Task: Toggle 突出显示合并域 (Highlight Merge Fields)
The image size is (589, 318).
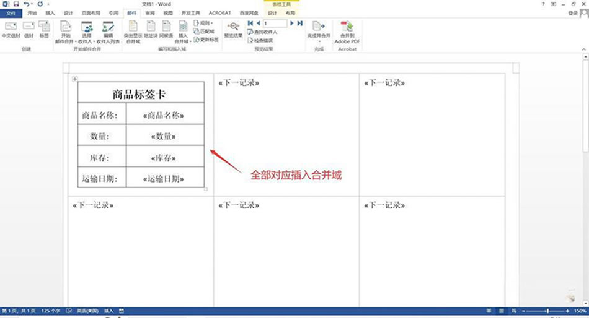Action: tap(133, 32)
